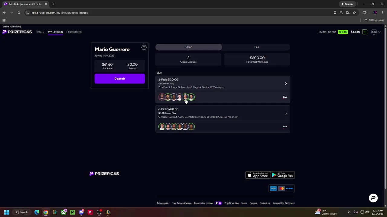
Task: Click the Gemini button
Action: coord(347,4)
